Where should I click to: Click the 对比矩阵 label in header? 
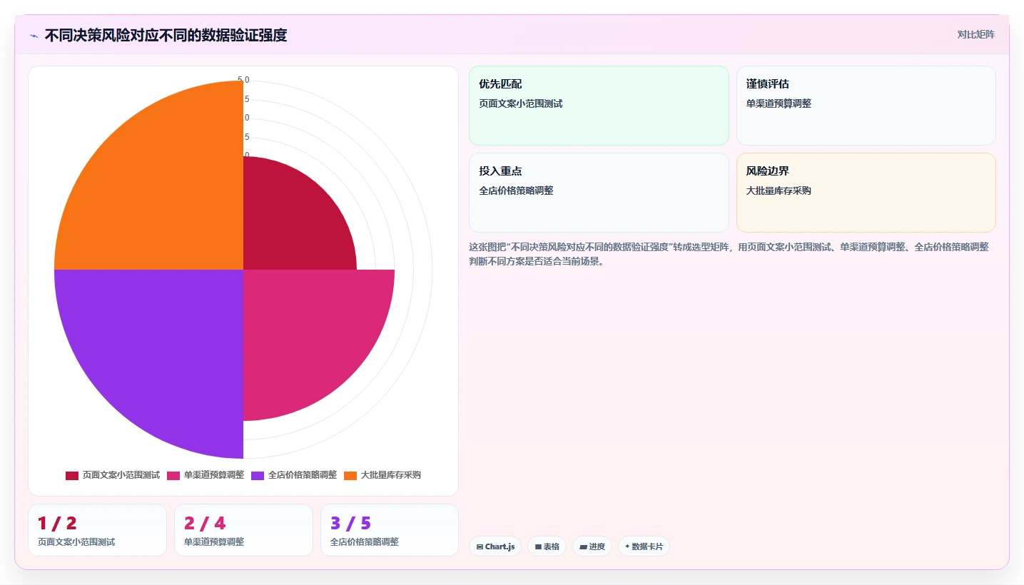[975, 34]
